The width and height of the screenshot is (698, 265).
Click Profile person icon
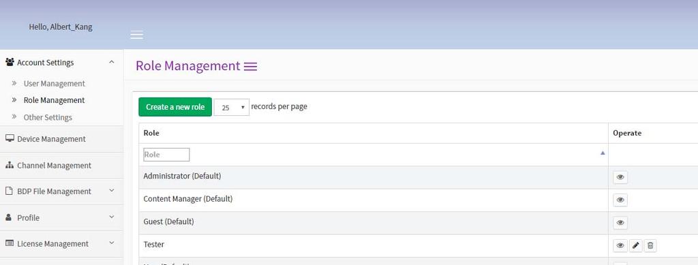tap(8, 217)
